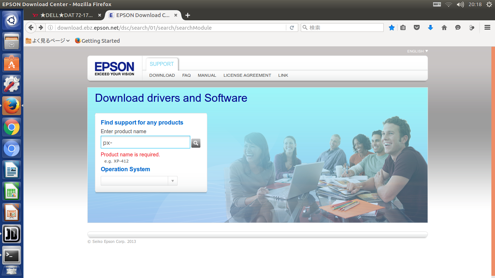Click the chat smiley toolbar icon
The image size is (495, 278).
click(x=458, y=28)
